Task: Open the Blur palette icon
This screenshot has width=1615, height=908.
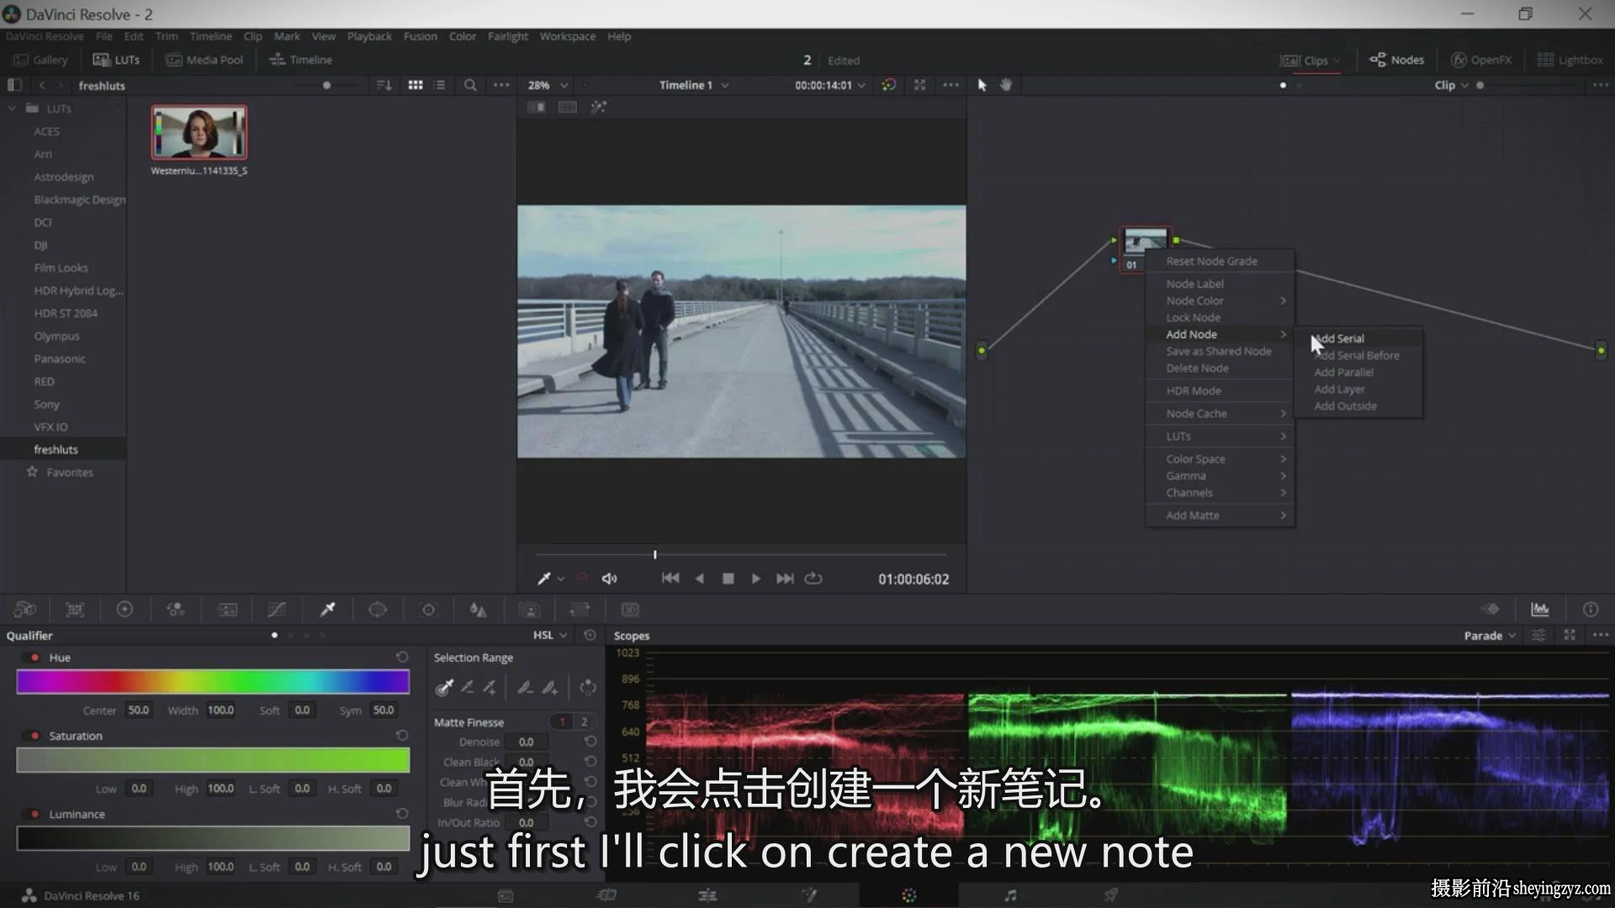Action: pos(479,610)
